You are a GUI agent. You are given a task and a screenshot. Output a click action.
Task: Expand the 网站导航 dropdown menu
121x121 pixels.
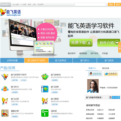(6, 5)
